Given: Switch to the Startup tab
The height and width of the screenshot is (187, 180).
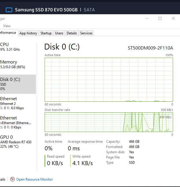Looking at the screenshot, I should pos(46,33).
